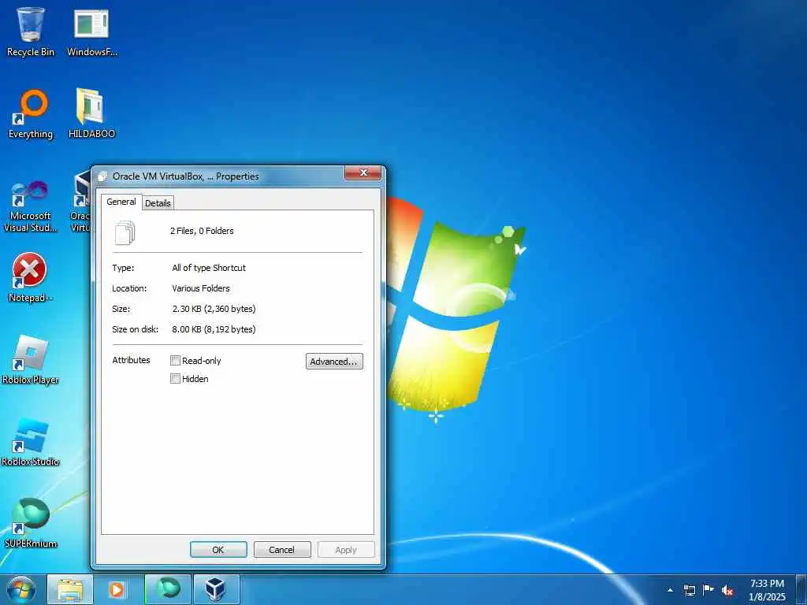Viewport: 807px width, 605px height.
Task: Open the clock showing 7:33 PM
Action: pos(767,590)
